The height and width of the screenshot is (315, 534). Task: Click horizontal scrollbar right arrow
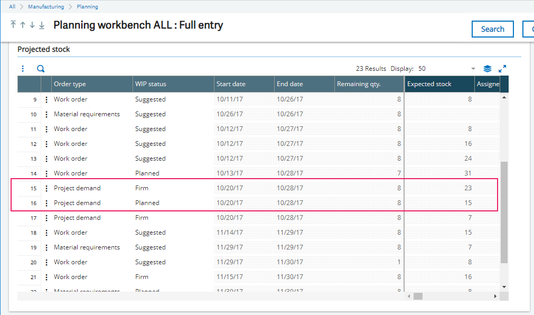[495, 297]
